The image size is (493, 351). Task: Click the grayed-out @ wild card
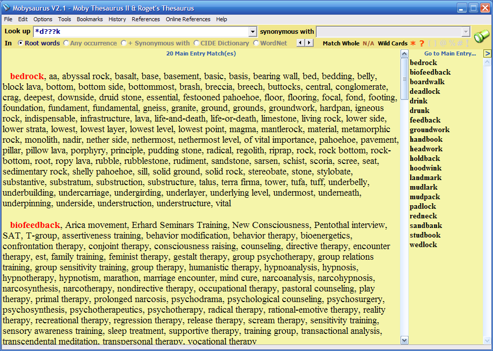443,43
